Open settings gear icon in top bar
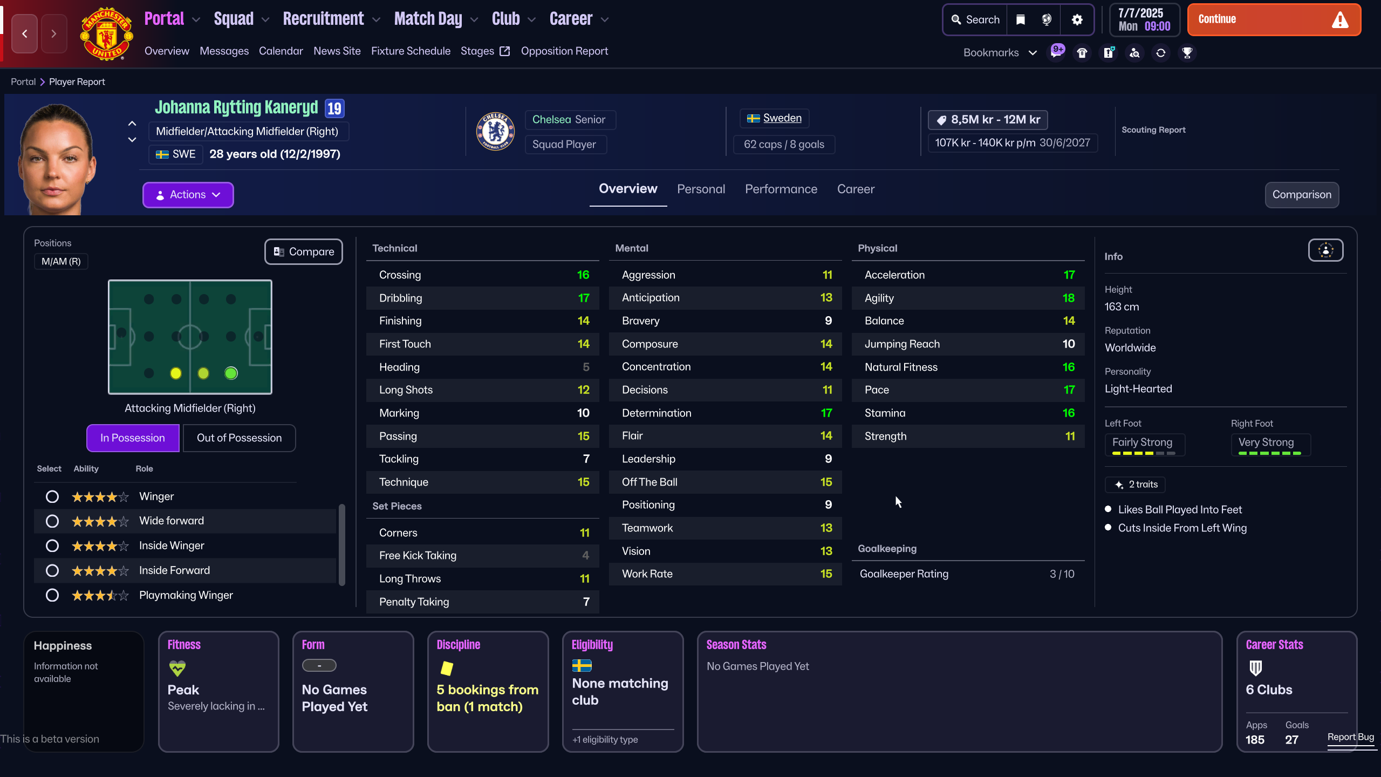Screen dimensions: 1381x777 click(x=1077, y=20)
